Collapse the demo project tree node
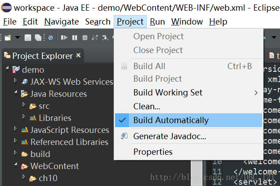 pos(7,69)
